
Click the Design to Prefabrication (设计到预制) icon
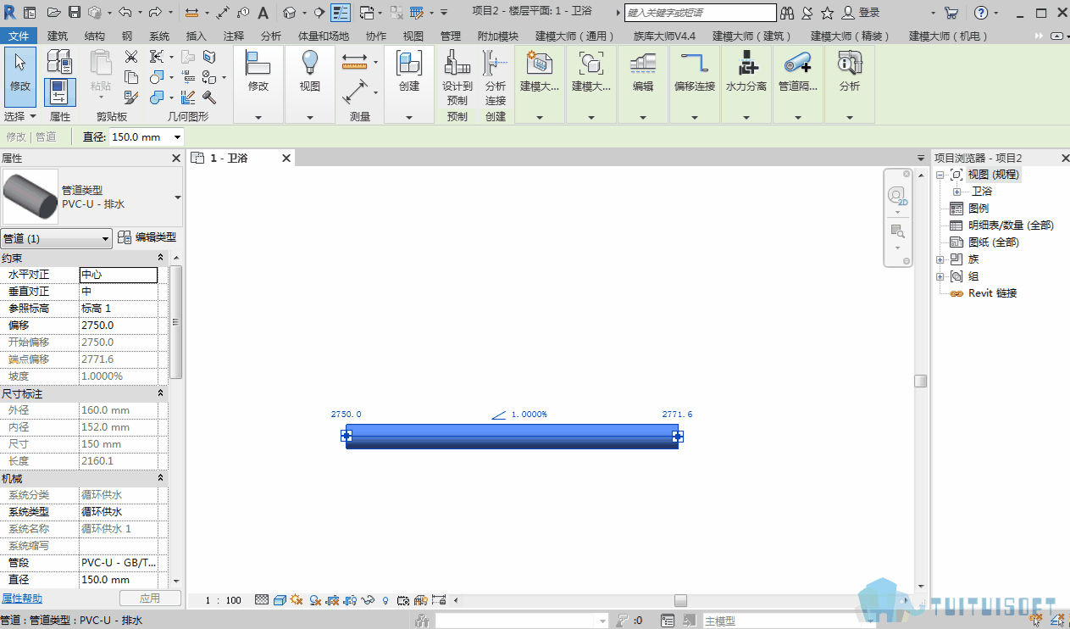point(457,62)
